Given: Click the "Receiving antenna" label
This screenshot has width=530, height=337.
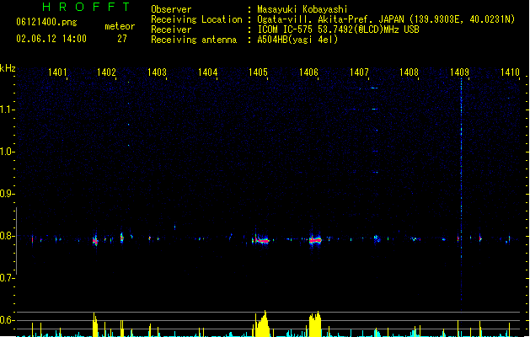Looking at the screenshot, I should coord(194,40).
